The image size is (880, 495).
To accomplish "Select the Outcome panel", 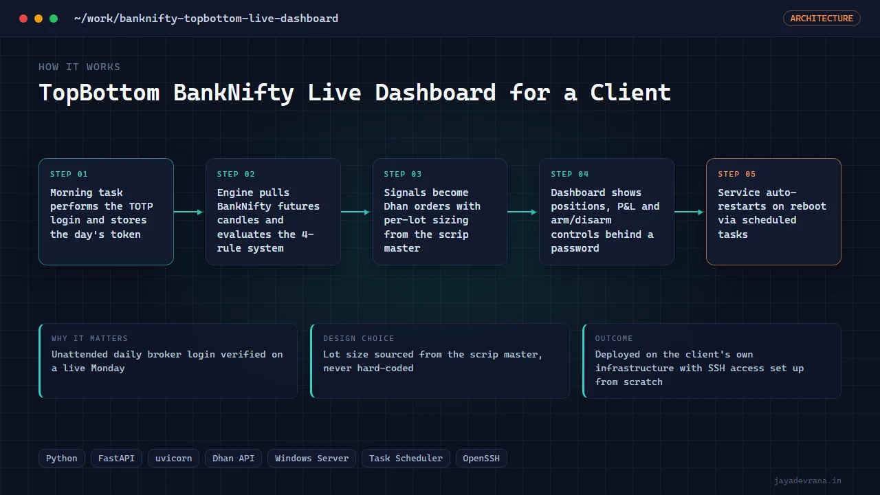I will [x=712, y=361].
